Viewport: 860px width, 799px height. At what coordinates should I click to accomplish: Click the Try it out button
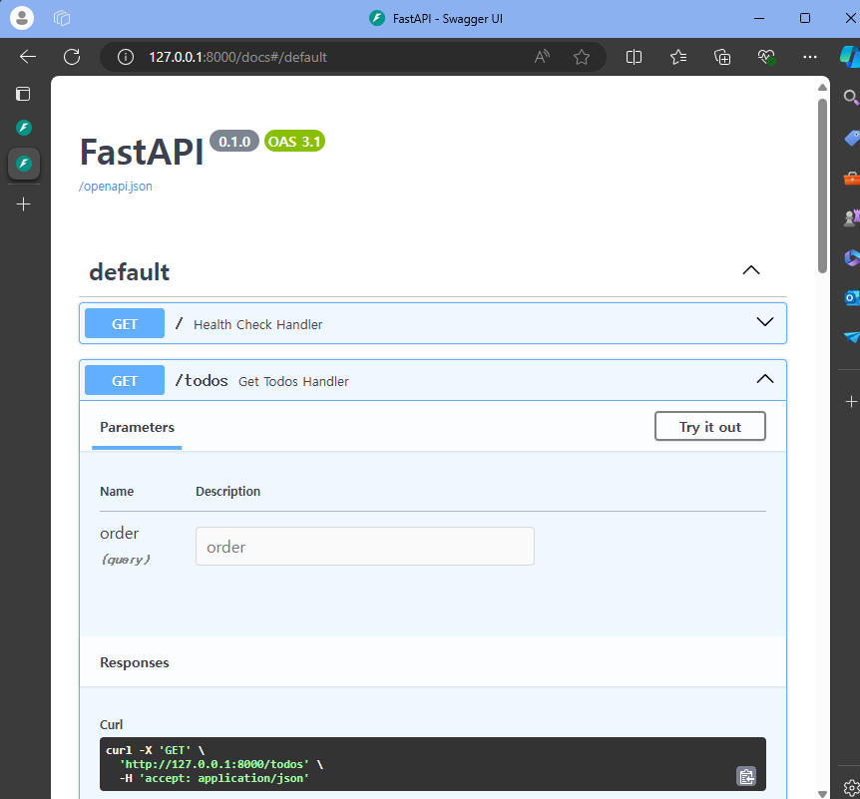click(709, 426)
